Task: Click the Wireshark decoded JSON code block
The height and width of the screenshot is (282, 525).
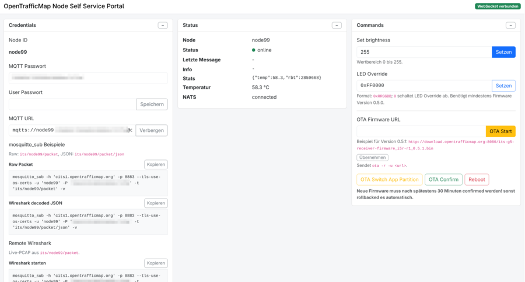Action: click(x=88, y=222)
